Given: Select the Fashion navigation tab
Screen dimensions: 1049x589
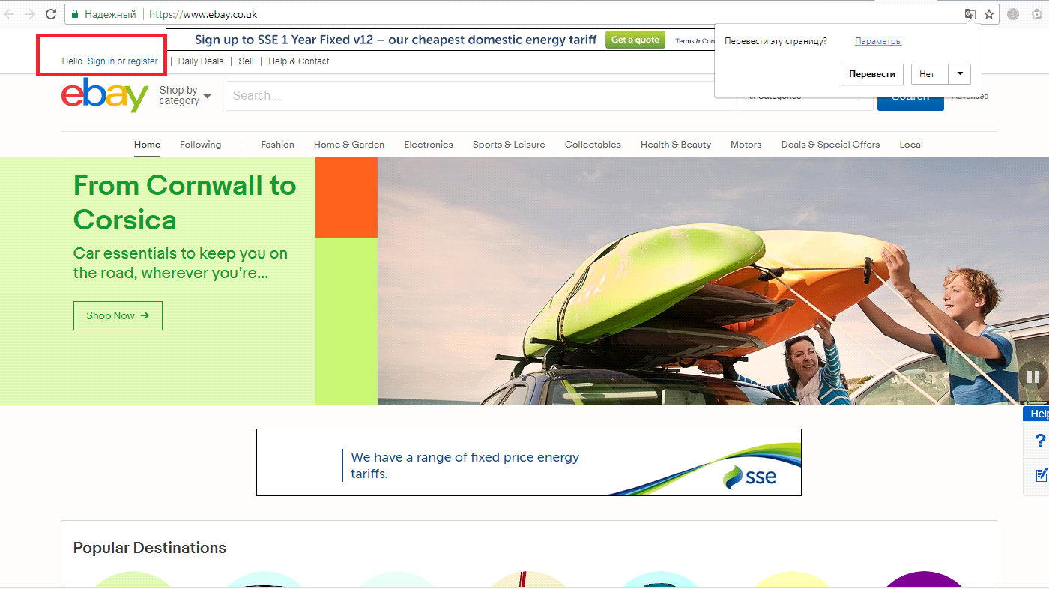Looking at the screenshot, I should [x=277, y=145].
